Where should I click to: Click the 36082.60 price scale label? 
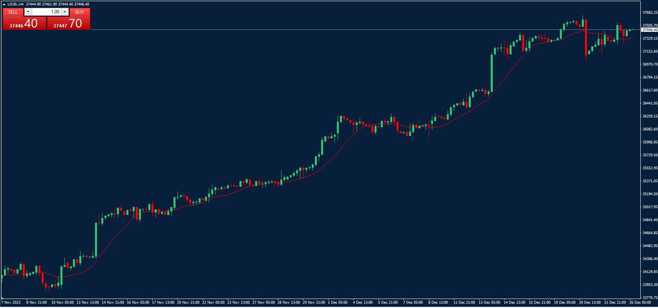(x=650, y=129)
